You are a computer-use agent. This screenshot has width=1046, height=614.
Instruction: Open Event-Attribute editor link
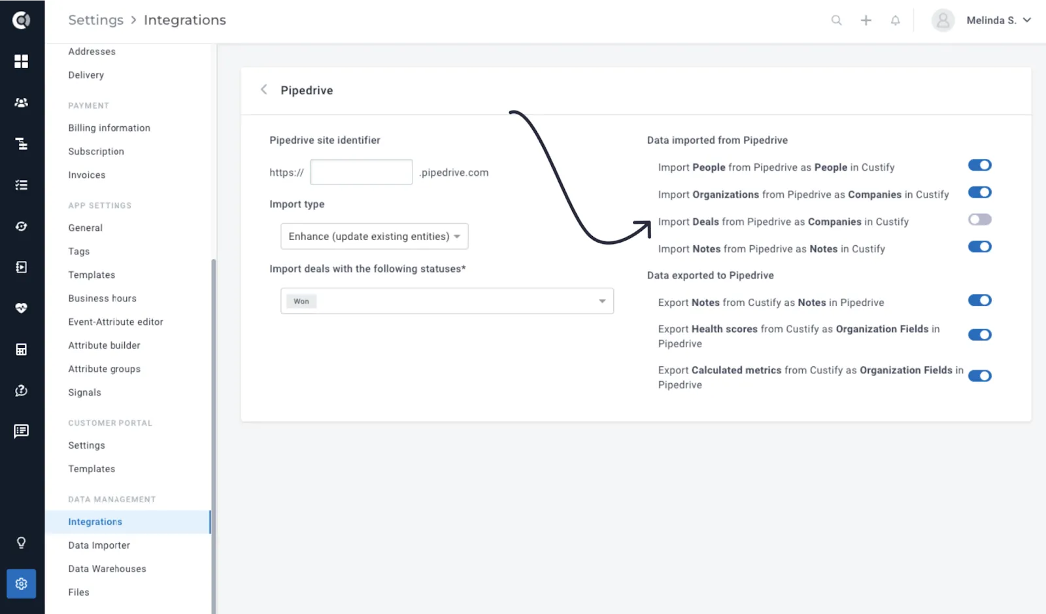[x=116, y=322]
